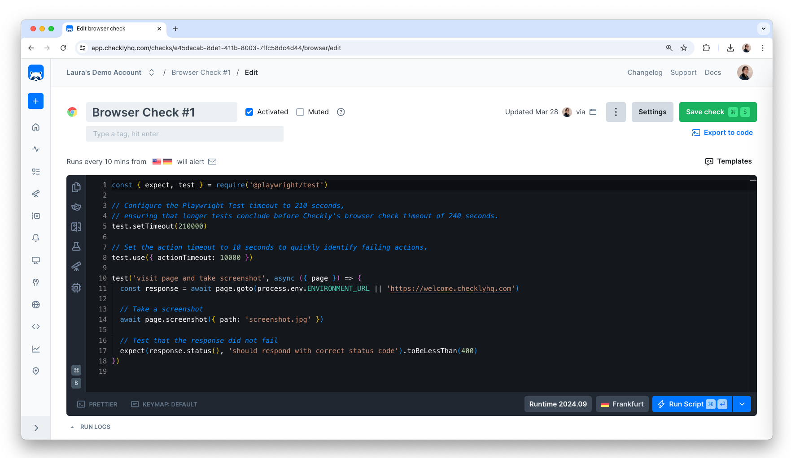The height and width of the screenshot is (458, 791).
Task: Click the dashboards monitor icon in sidebar
Action: (35, 260)
